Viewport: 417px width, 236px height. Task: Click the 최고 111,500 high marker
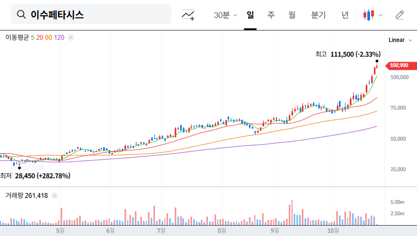pos(348,54)
